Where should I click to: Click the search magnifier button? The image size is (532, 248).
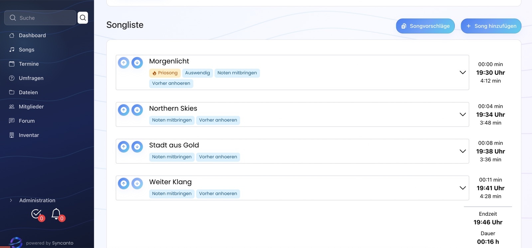pyautogui.click(x=83, y=18)
